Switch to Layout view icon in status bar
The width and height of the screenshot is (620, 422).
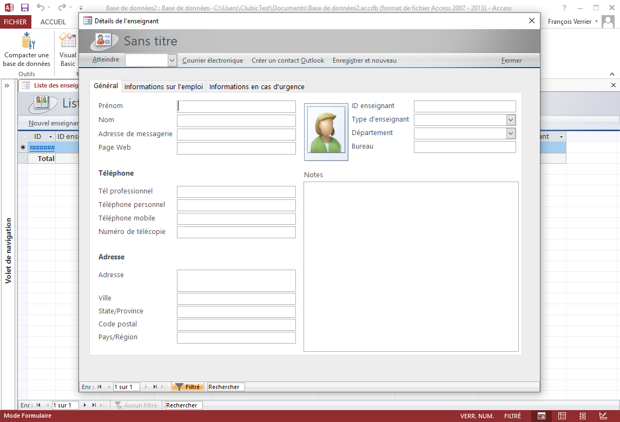[x=583, y=416]
